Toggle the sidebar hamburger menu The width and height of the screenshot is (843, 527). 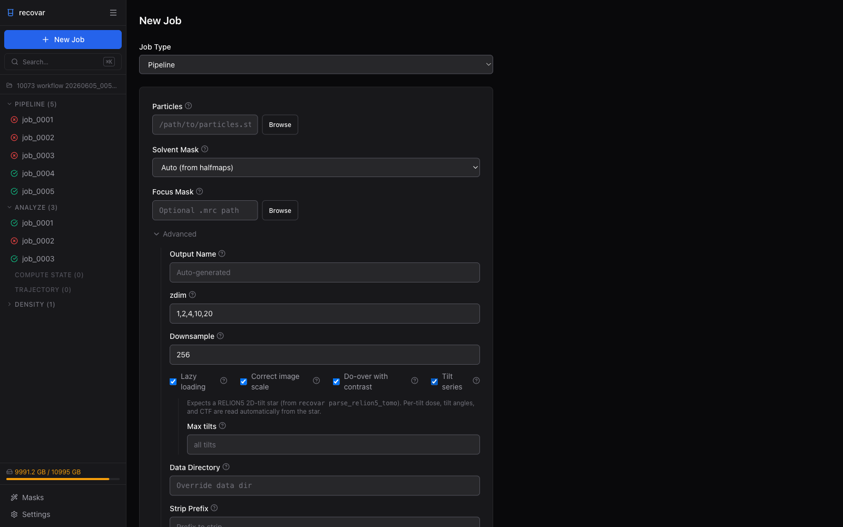pyautogui.click(x=113, y=13)
